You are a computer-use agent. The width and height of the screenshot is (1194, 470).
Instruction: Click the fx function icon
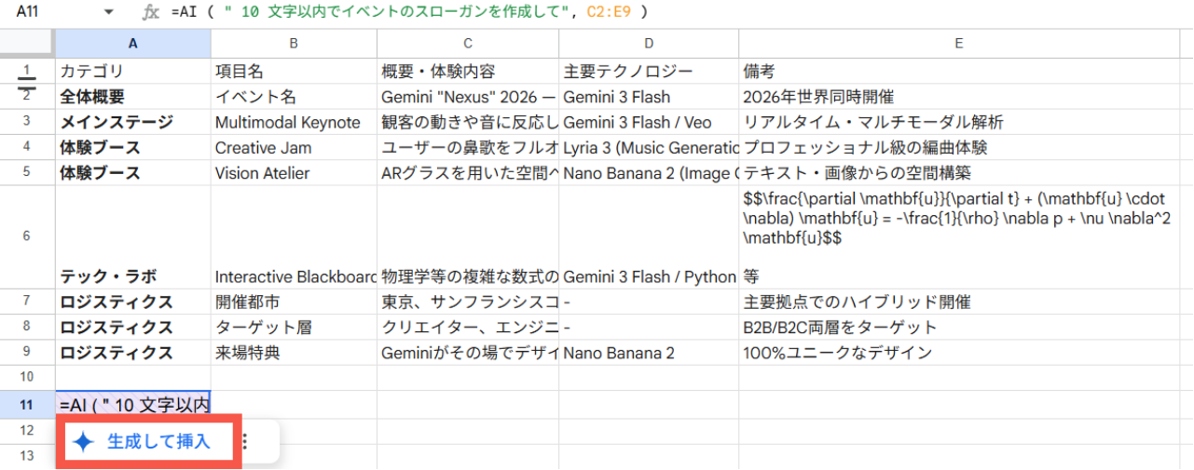[x=150, y=12]
